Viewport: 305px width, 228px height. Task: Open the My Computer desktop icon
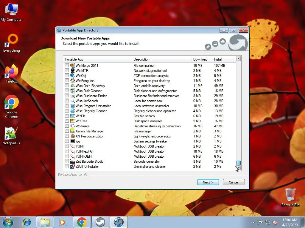(x=12, y=12)
